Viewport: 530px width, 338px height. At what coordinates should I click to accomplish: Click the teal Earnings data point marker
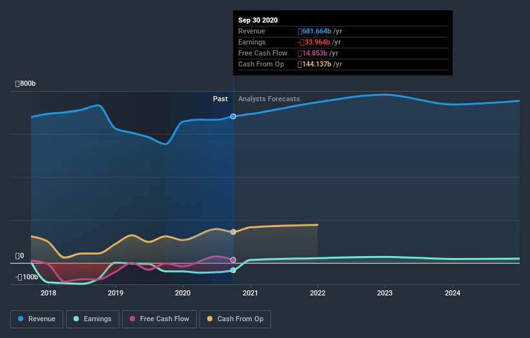coord(233,270)
